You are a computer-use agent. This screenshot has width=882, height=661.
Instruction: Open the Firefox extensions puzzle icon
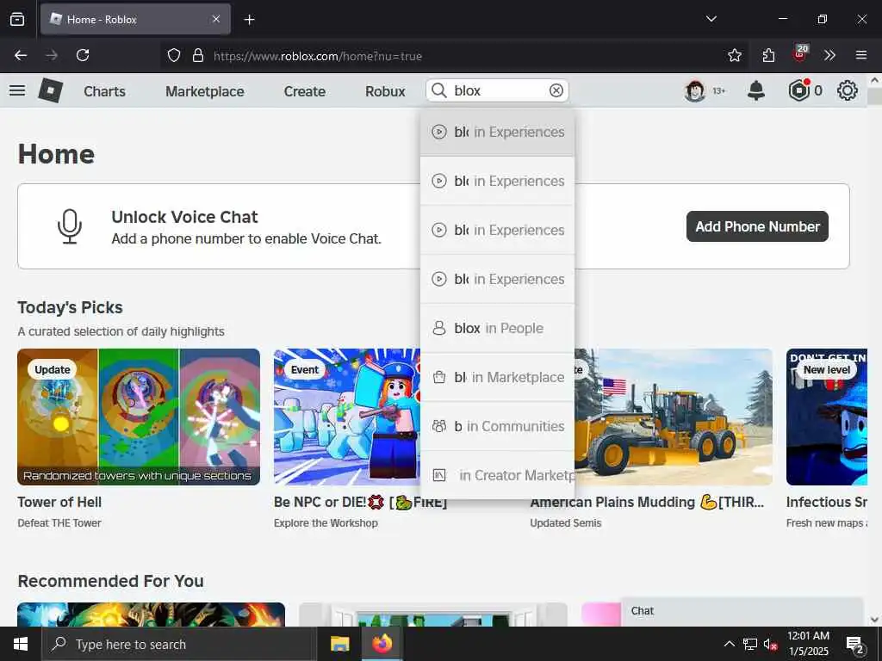(x=768, y=55)
